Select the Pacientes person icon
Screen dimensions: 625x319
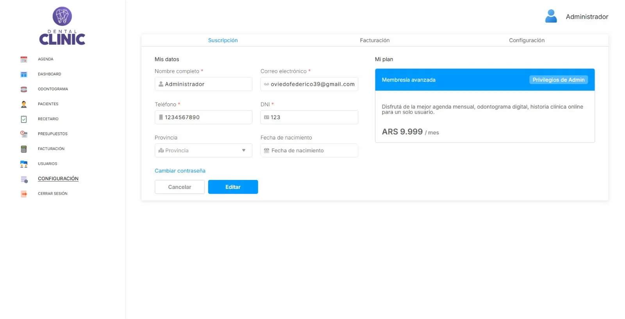(24, 104)
